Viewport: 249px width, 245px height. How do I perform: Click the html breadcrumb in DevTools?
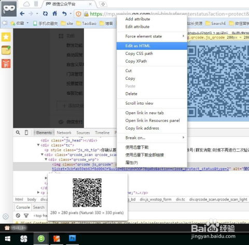(19, 199)
